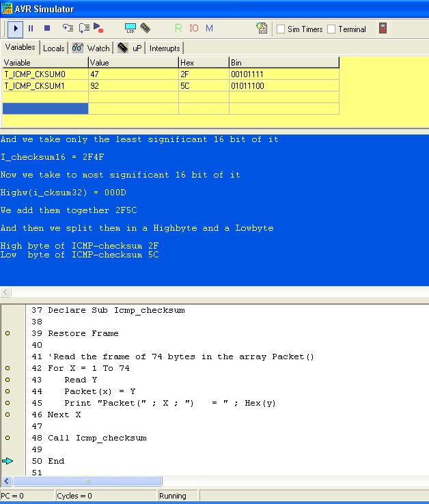Image resolution: width=429 pixels, height=504 pixels.
Task: Toggle breakpoint on line 44 Packet(x) = Y
Action: coord(8,391)
